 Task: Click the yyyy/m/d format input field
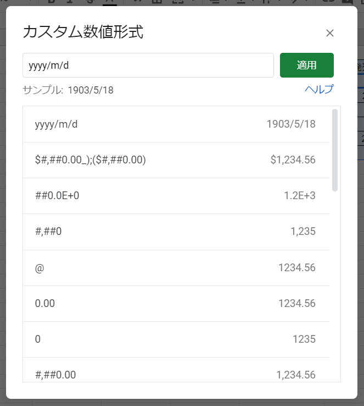tap(148, 65)
